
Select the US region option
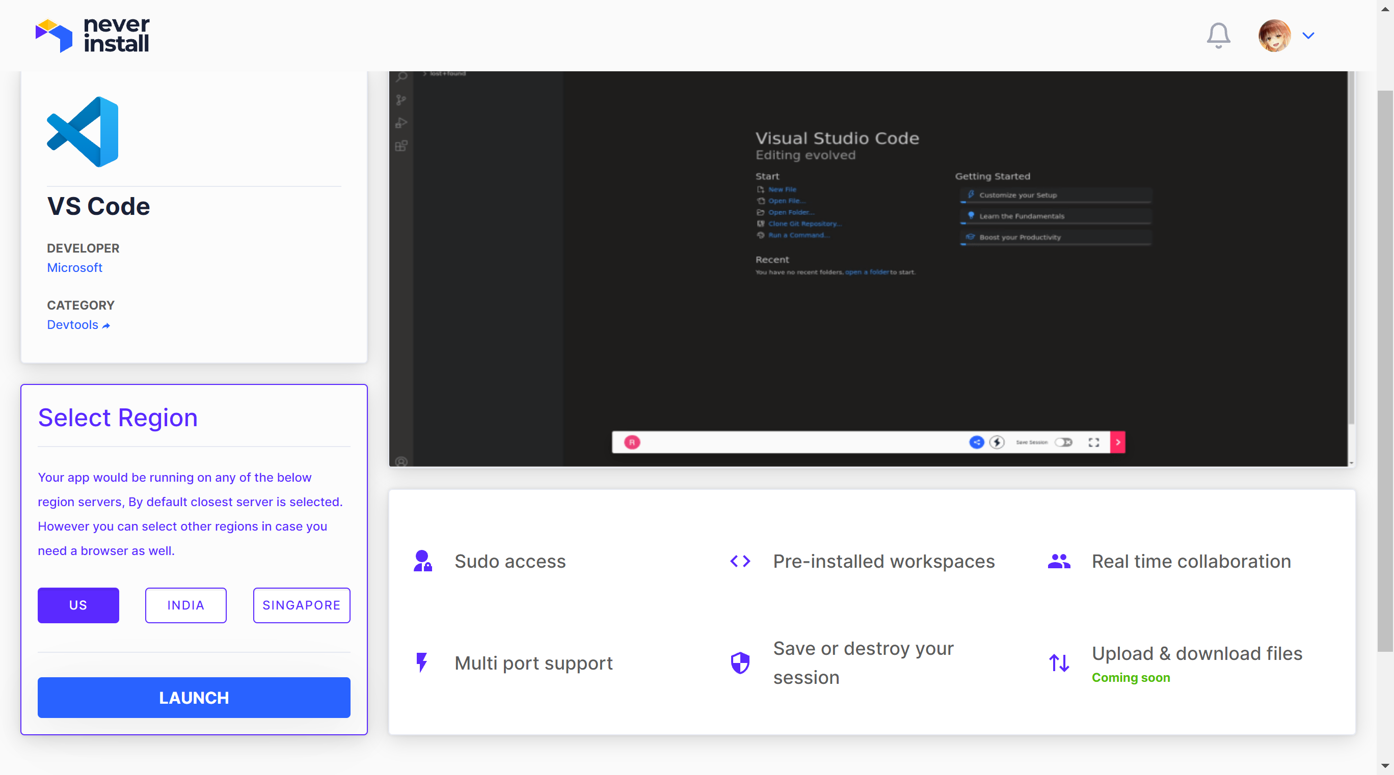(x=78, y=604)
